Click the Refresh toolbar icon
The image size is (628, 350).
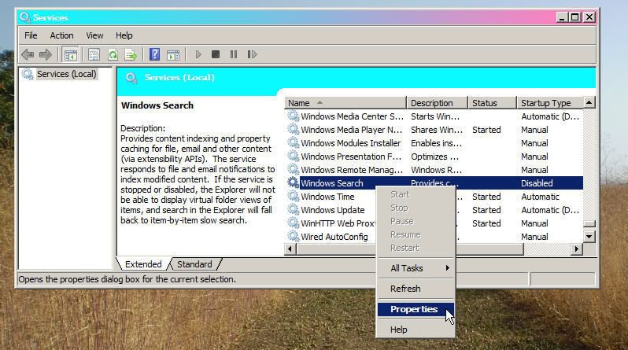pos(113,54)
